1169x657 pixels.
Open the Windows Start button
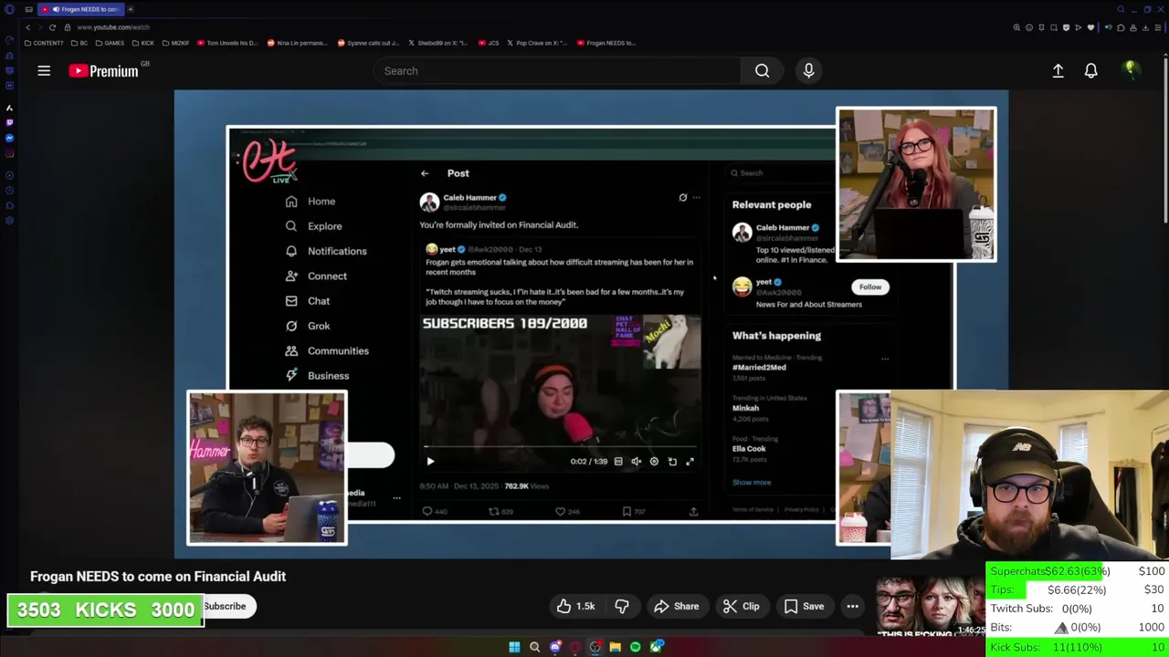[514, 647]
